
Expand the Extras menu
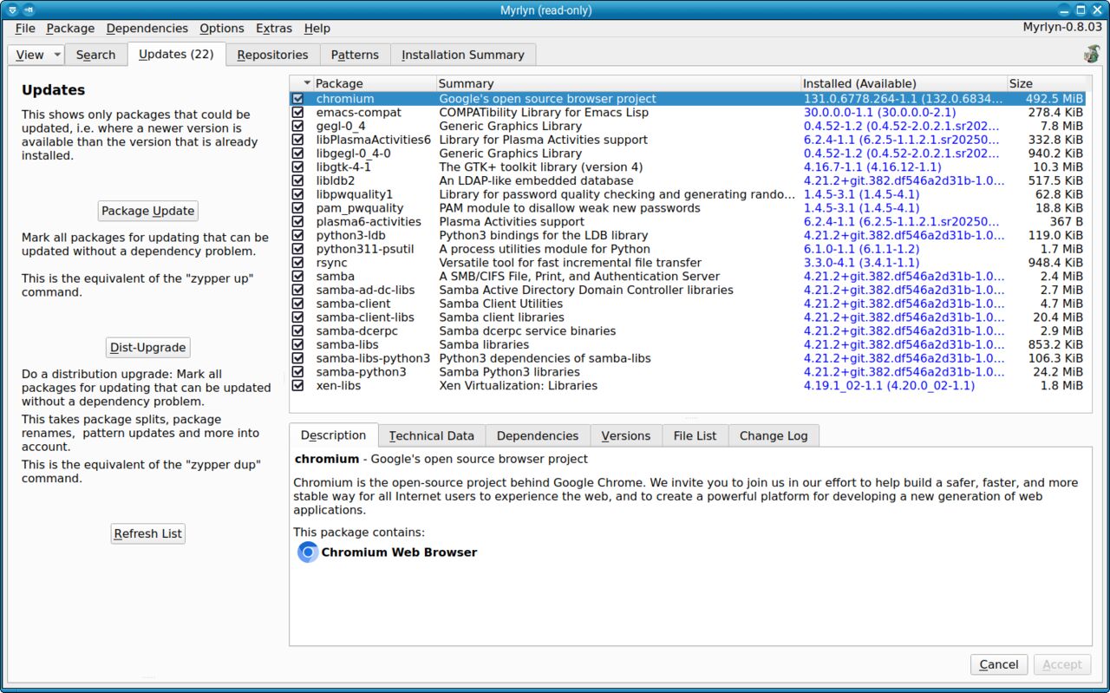274,29
